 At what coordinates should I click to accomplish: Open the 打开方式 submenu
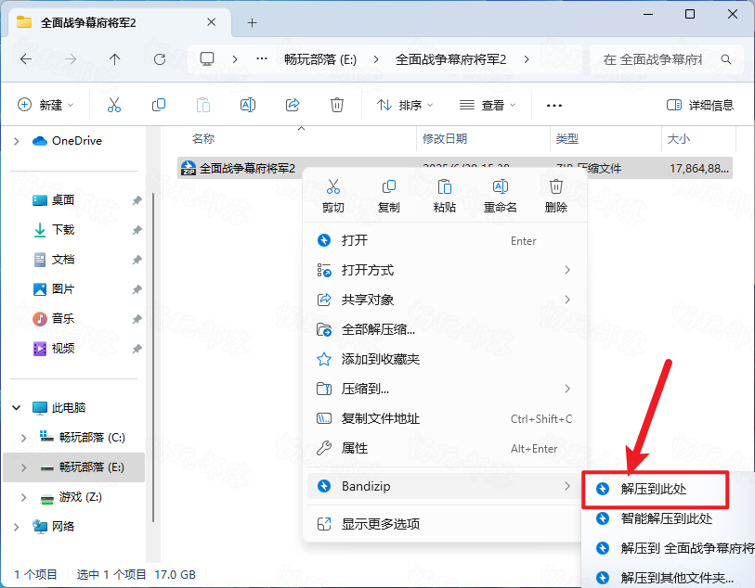(445, 270)
